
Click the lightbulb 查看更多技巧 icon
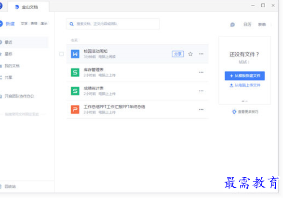point(234,112)
